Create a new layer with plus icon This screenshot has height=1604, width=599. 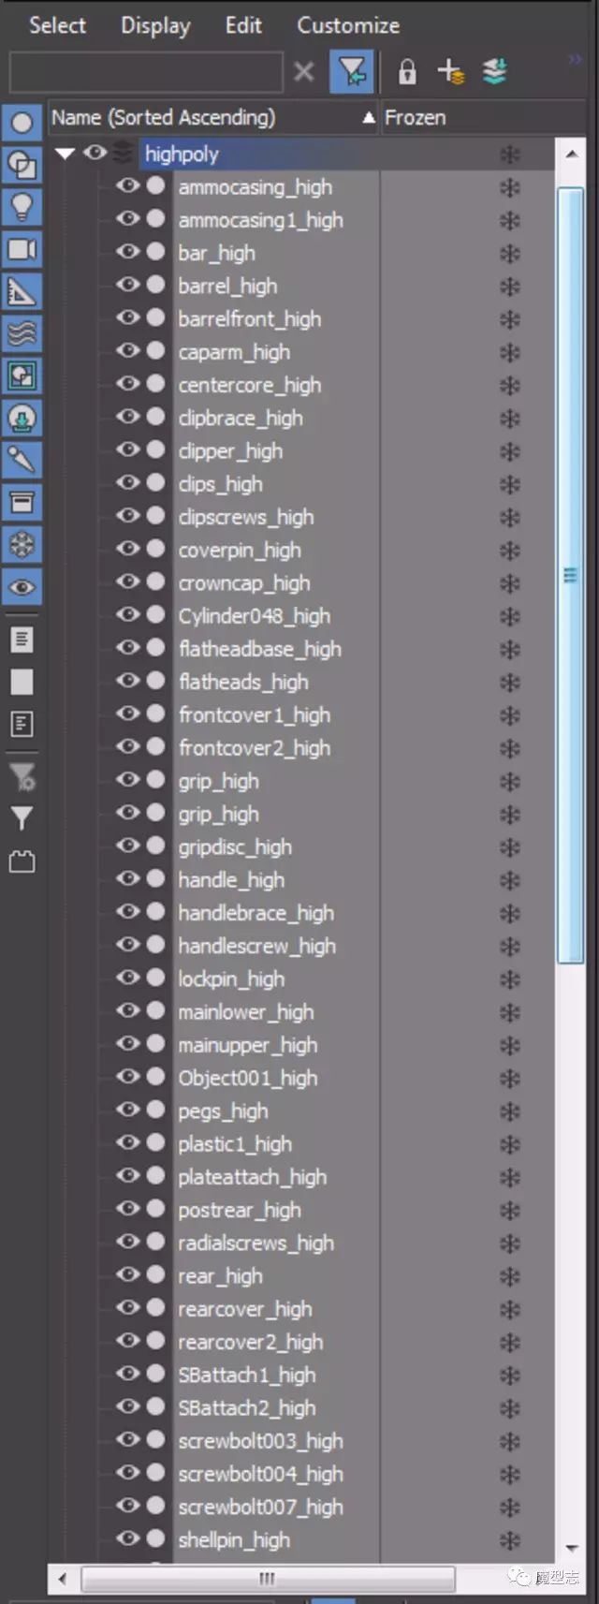coord(450,72)
